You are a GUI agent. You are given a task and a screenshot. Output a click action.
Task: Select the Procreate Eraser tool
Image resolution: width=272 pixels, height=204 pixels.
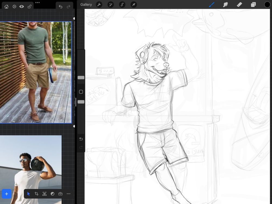[239, 5]
